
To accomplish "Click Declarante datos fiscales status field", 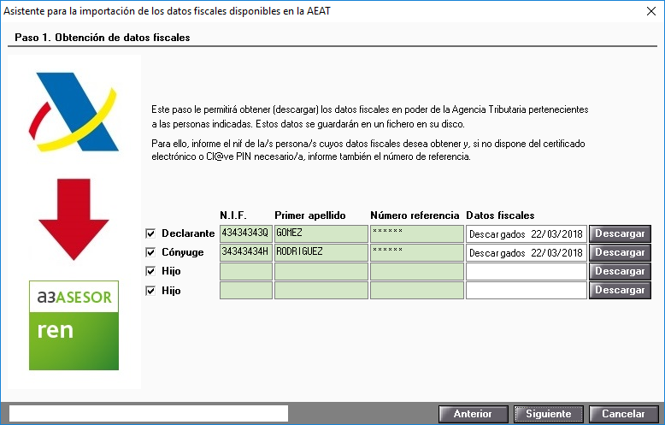I will click(527, 233).
